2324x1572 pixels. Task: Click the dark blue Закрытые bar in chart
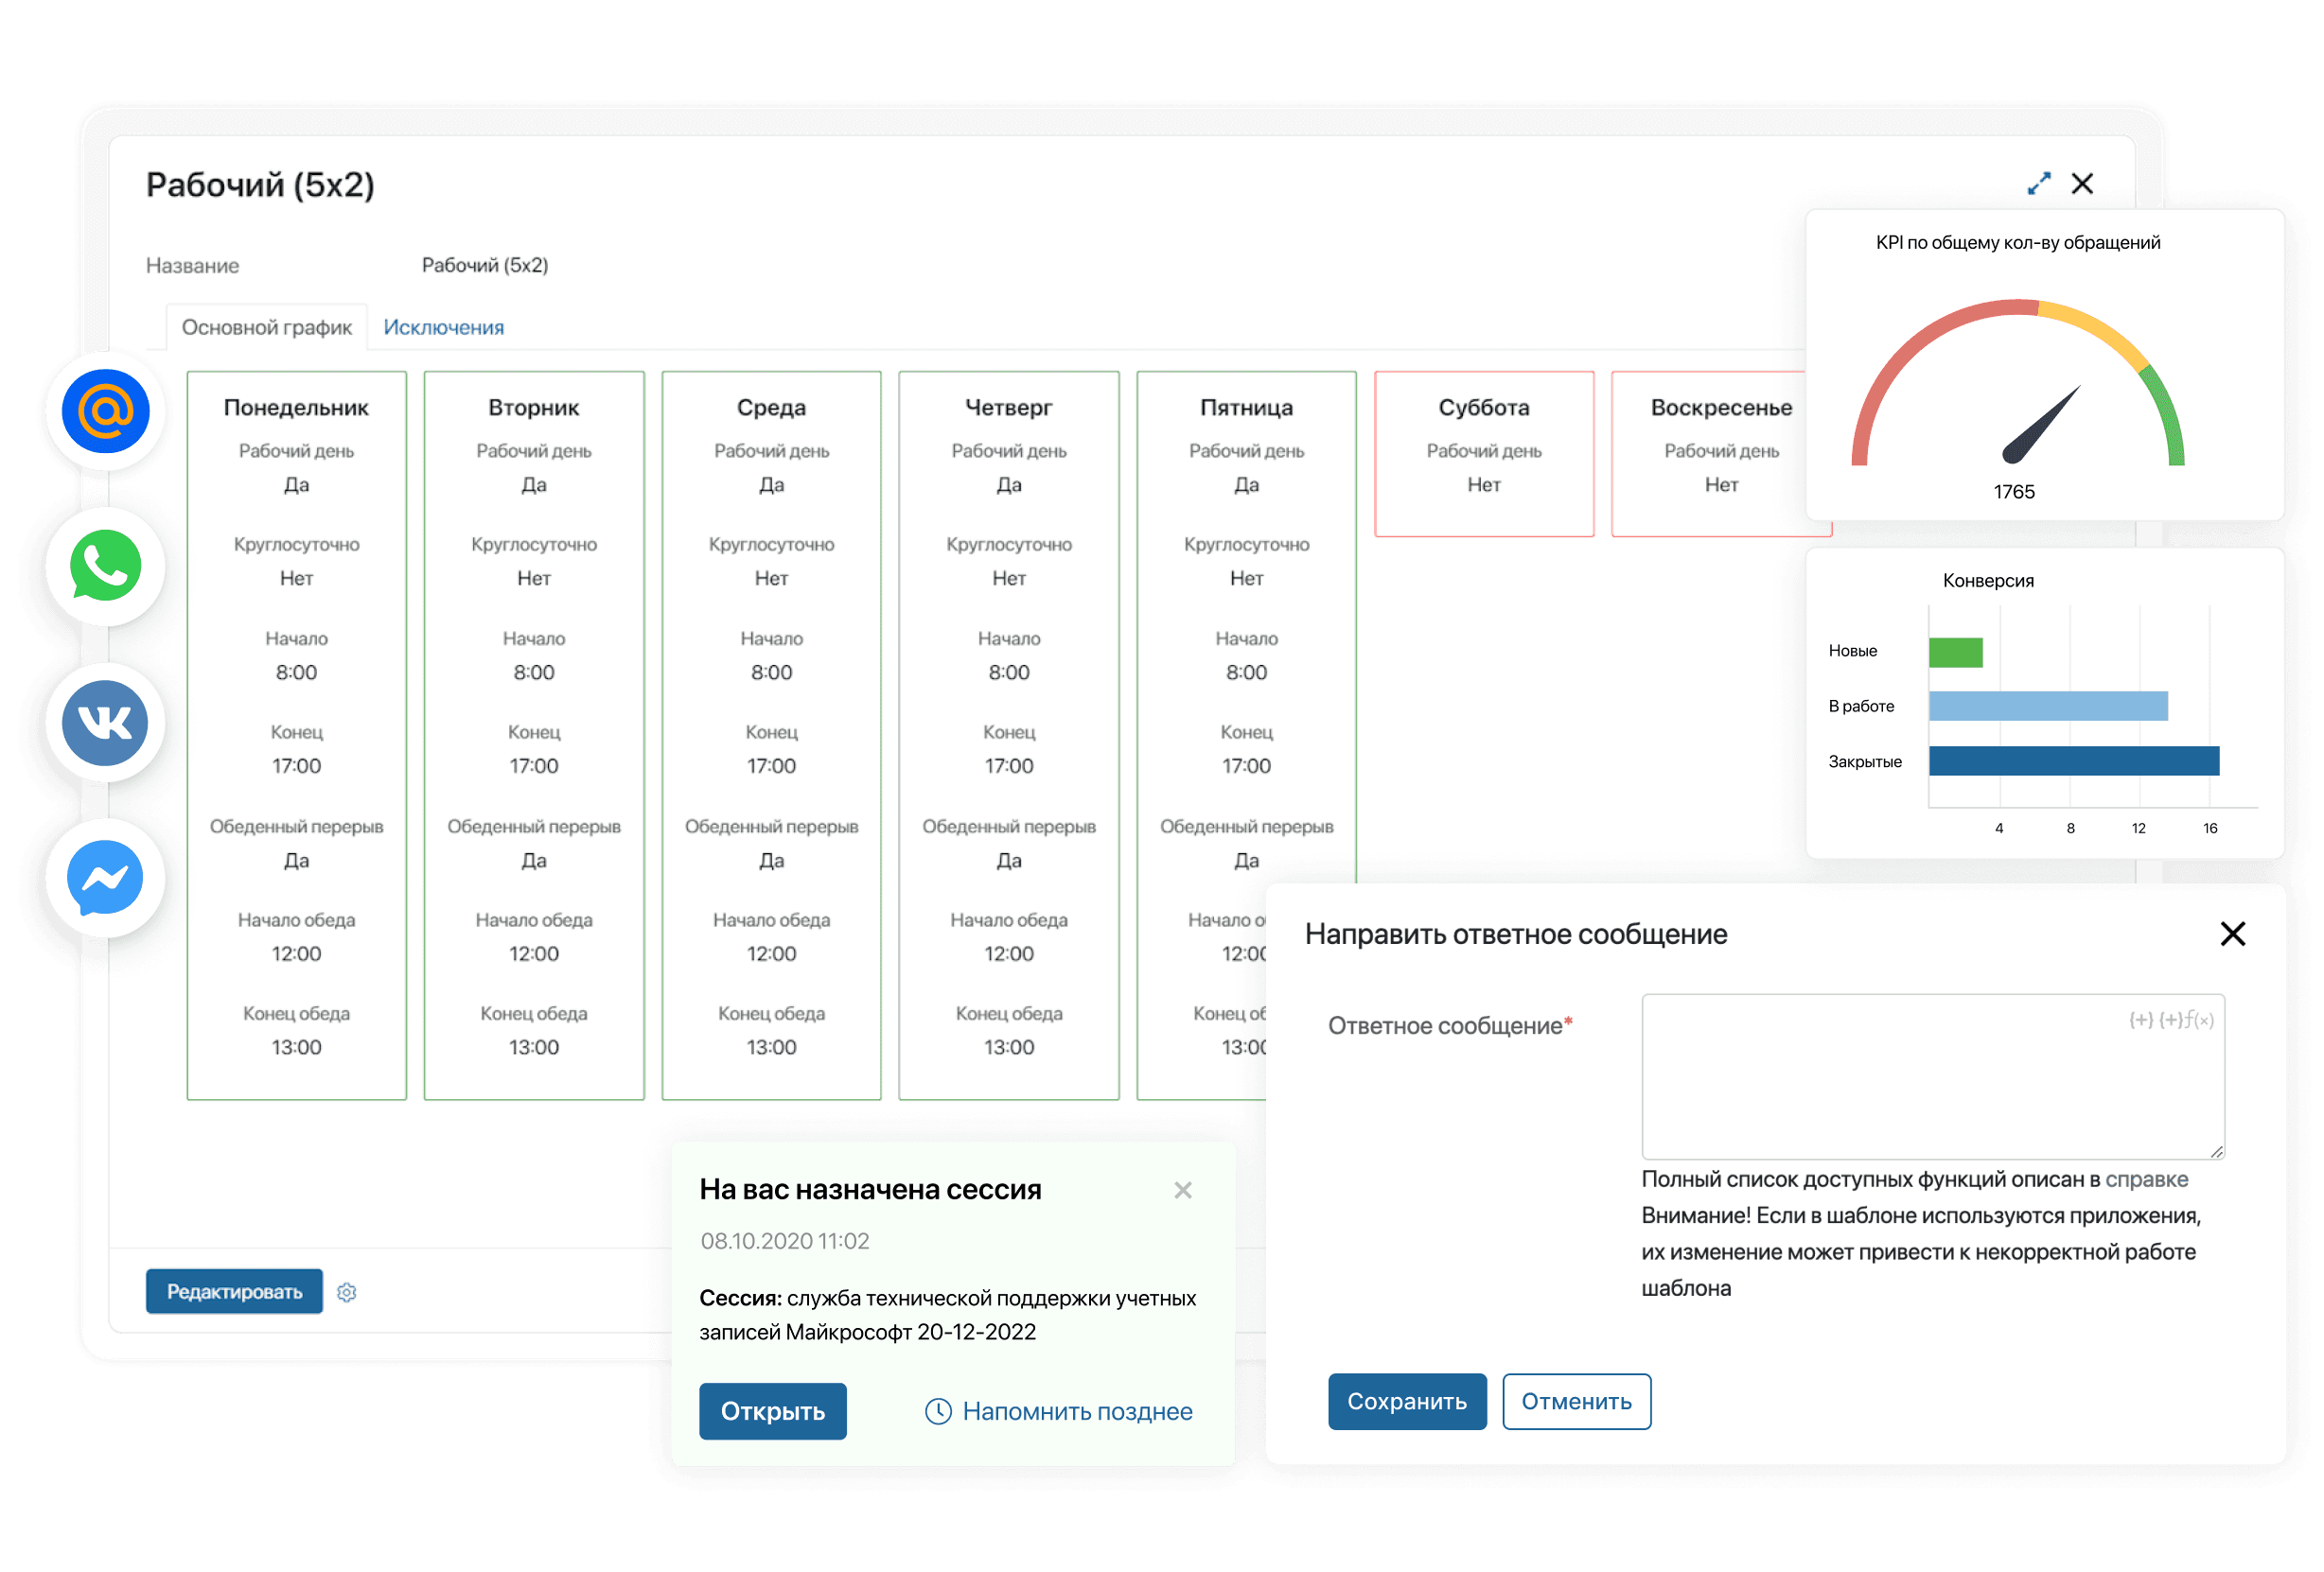pyautogui.click(x=2073, y=760)
